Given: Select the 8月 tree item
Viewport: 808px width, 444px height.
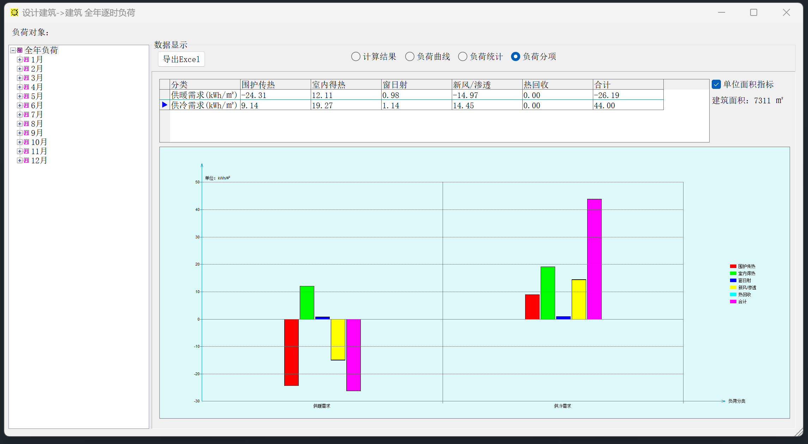Looking at the screenshot, I should click(x=37, y=124).
